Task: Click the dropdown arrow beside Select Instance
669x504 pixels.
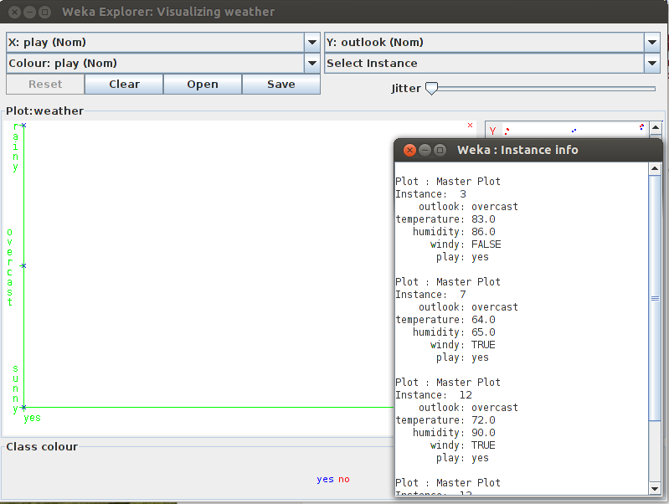Action: coord(651,63)
